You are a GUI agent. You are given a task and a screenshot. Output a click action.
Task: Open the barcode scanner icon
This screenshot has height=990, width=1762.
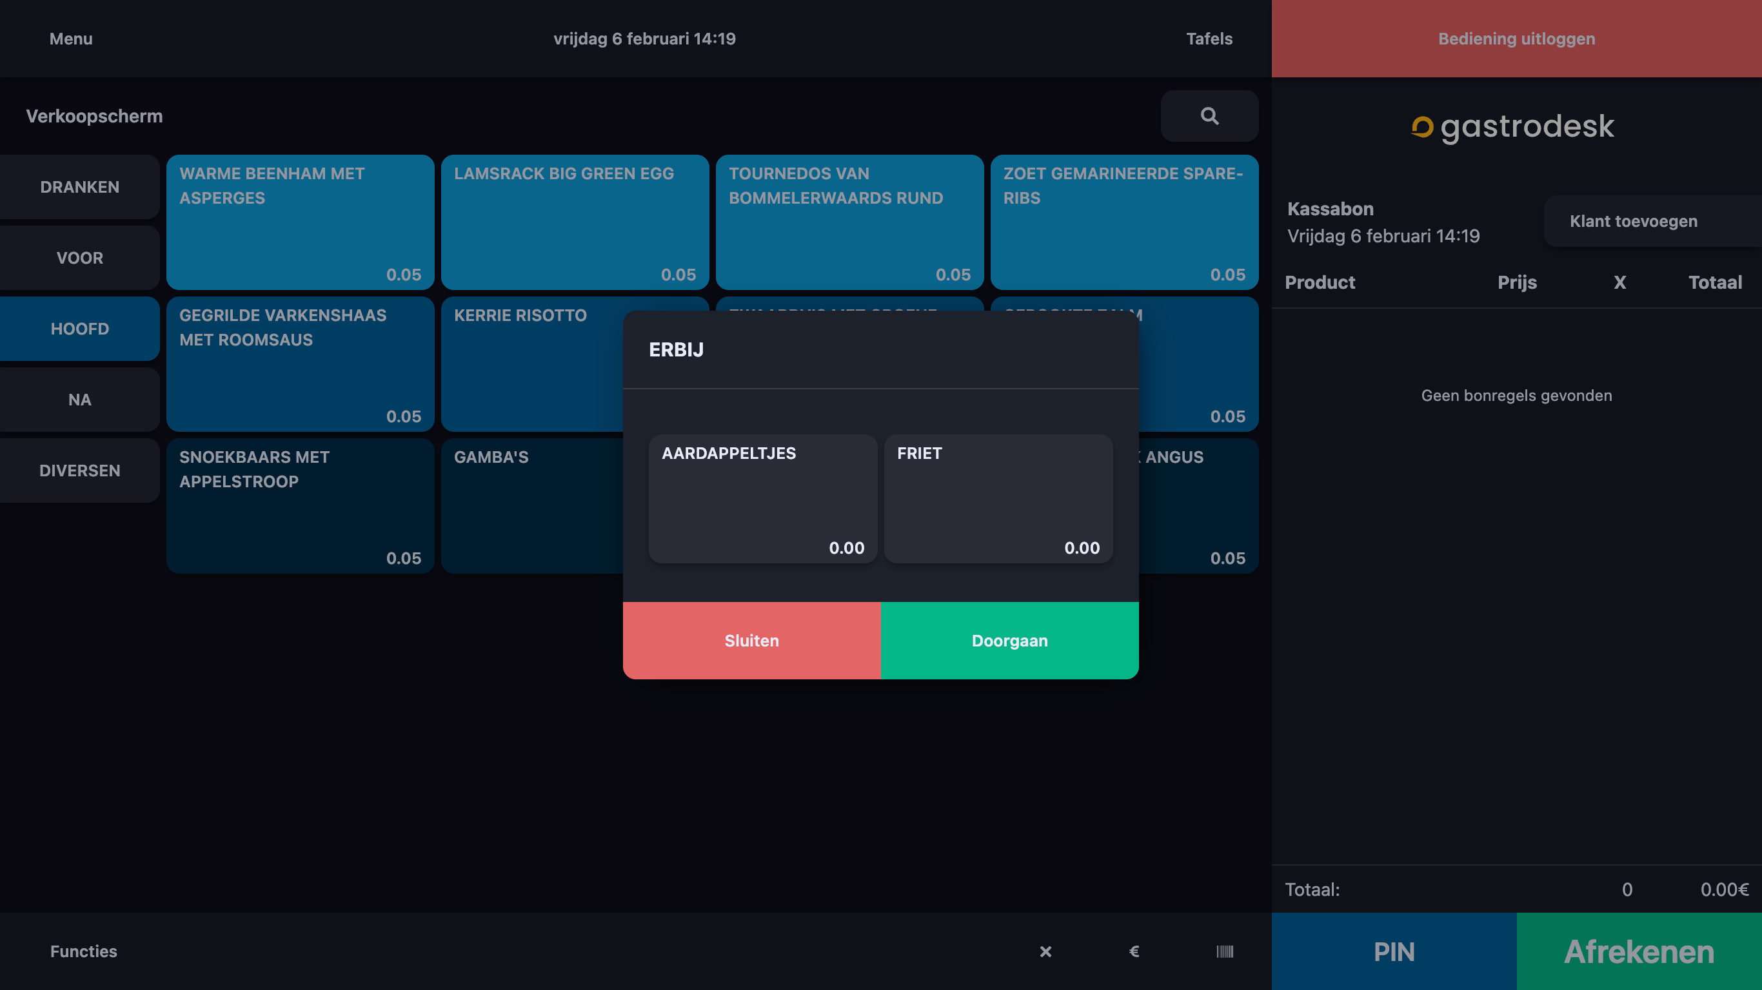(x=1224, y=951)
